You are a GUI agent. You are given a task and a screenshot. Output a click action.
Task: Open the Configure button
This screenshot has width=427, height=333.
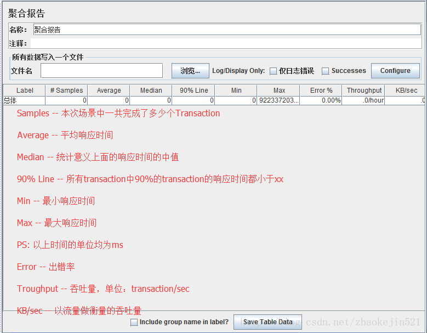[395, 71]
